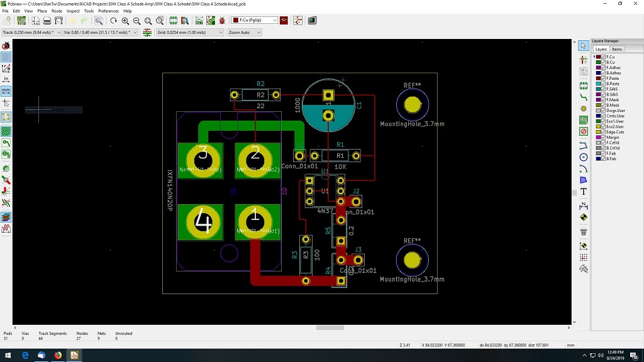Select the Measure Distance tool
The height and width of the screenshot is (362, 644).
pyautogui.click(x=584, y=269)
